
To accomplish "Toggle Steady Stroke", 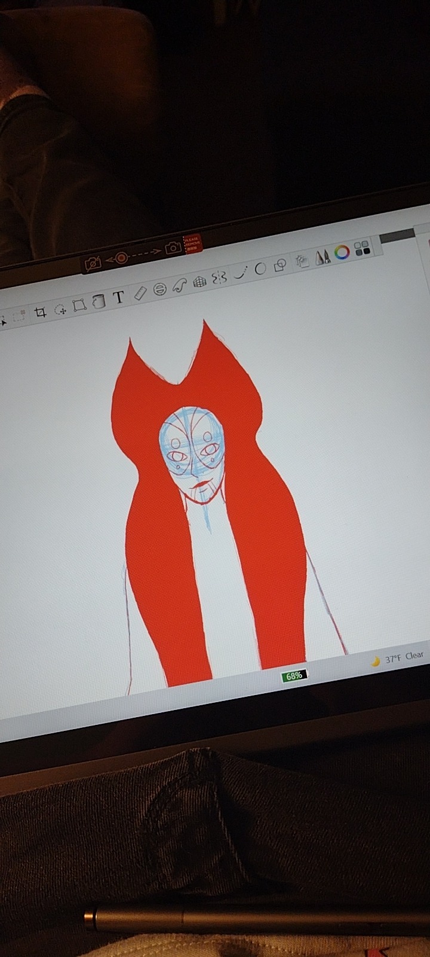I will point(240,273).
